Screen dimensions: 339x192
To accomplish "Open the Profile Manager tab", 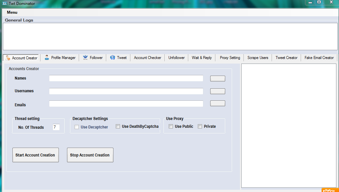I will point(60,58).
